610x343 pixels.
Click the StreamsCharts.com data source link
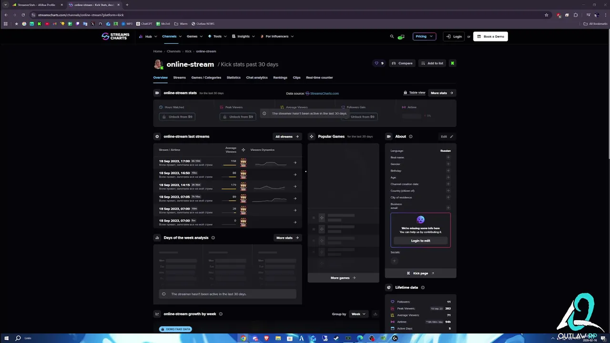click(322, 93)
